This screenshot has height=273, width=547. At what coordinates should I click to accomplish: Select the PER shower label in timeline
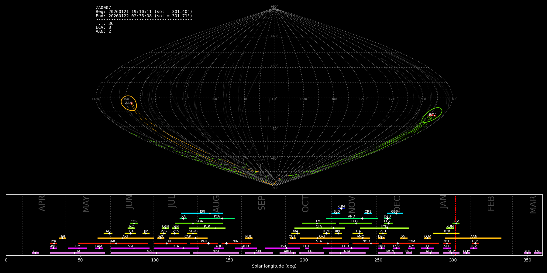(207, 227)
